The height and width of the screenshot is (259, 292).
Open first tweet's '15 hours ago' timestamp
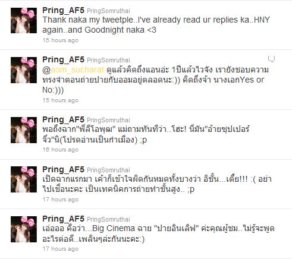pyautogui.click(x=61, y=40)
